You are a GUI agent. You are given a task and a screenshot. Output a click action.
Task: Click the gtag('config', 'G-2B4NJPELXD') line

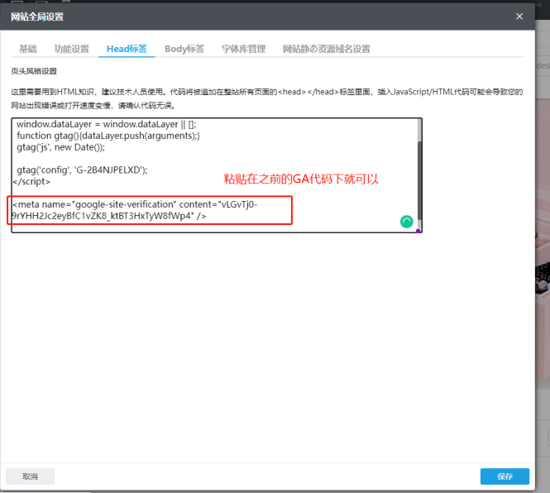[x=82, y=170]
